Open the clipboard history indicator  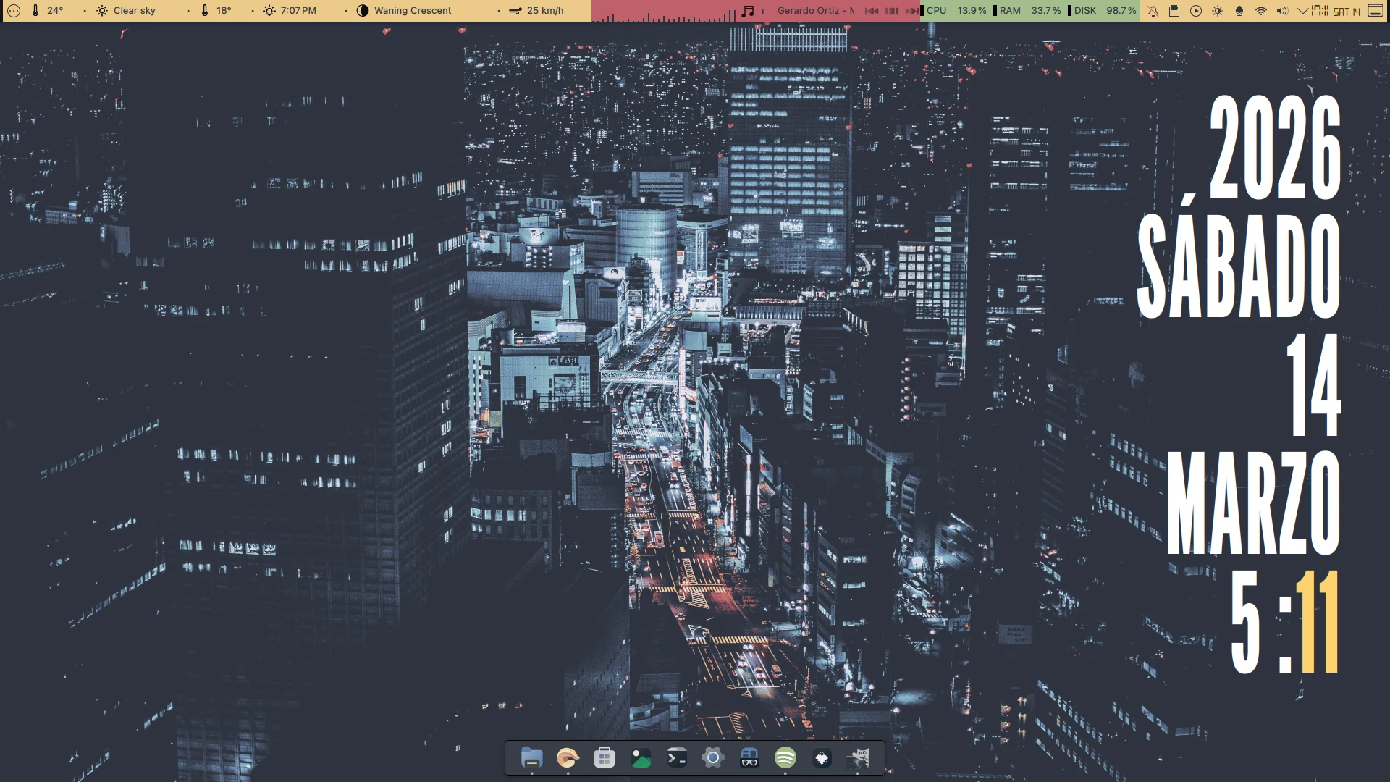point(1174,11)
